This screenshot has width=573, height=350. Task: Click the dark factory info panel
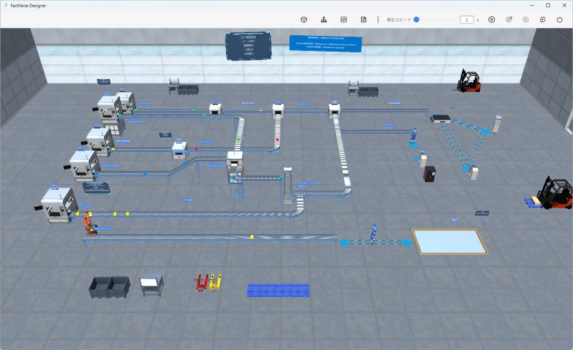pyautogui.click(x=248, y=46)
